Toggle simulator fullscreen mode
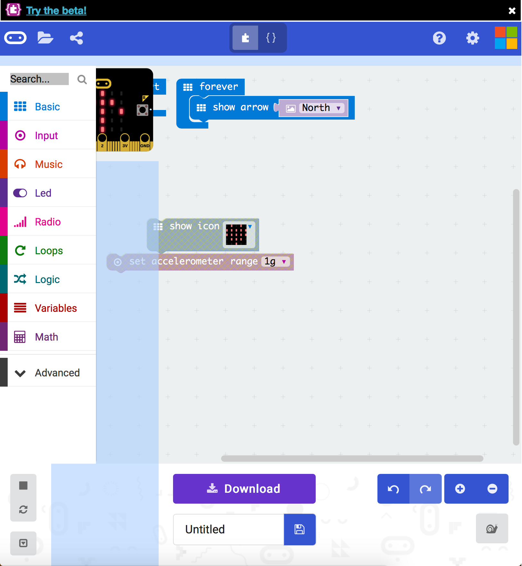 (x=23, y=543)
